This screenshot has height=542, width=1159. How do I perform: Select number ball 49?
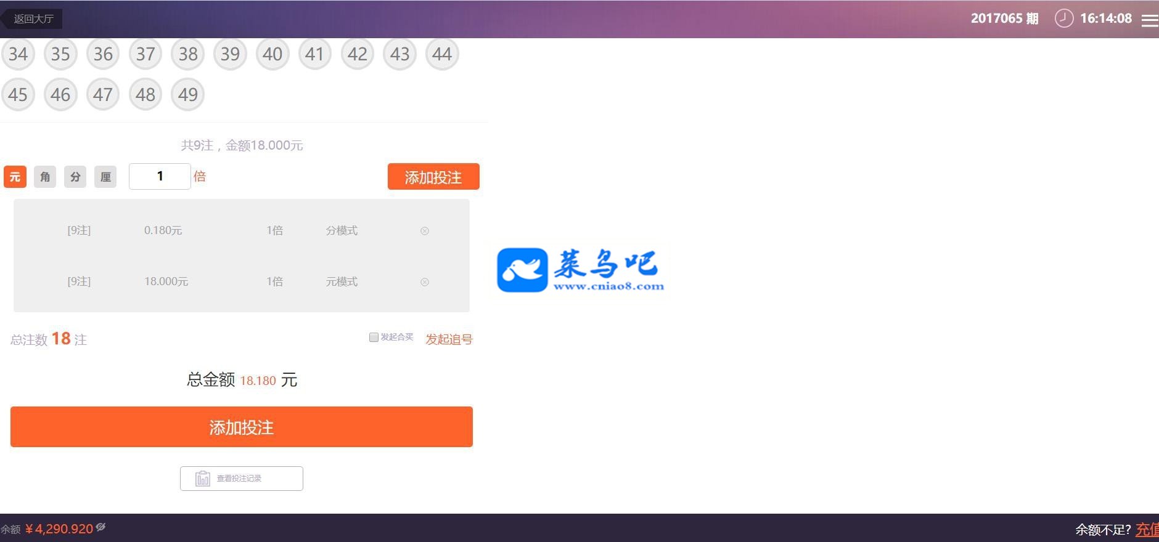click(x=188, y=94)
